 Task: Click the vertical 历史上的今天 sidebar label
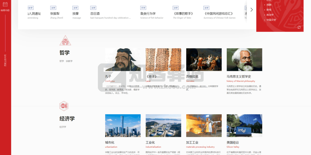[5, 60]
